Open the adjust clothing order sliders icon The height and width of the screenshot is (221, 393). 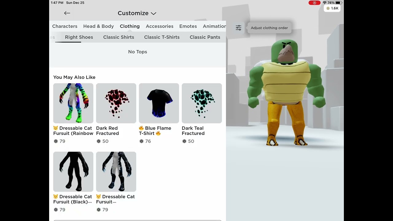(x=239, y=28)
